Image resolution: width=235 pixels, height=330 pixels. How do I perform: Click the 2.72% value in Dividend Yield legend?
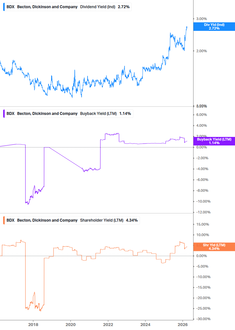coord(124,7)
